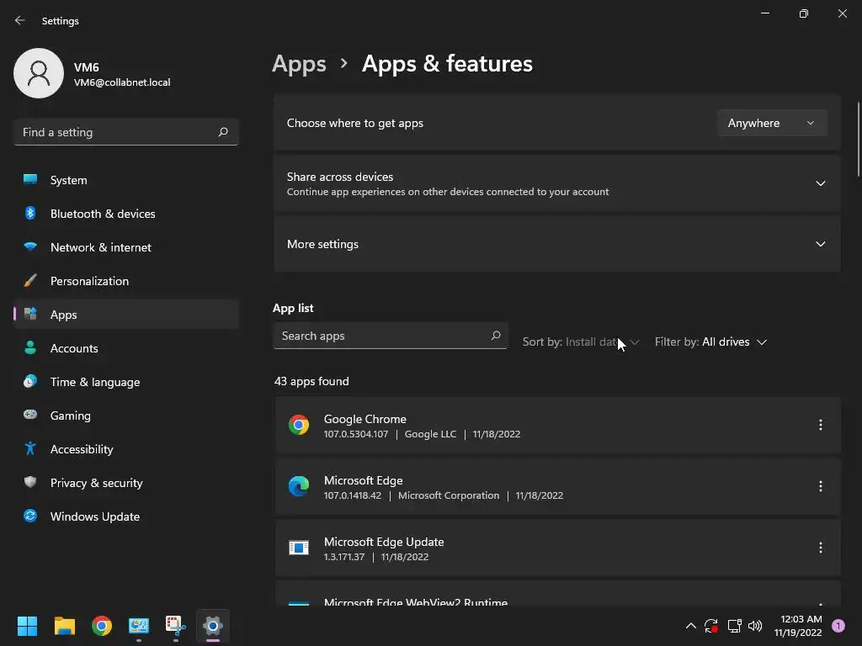The height and width of the screenshot is (646, 862).
Task: Open File Explorer from the taskbar
Action: (64, 626)
